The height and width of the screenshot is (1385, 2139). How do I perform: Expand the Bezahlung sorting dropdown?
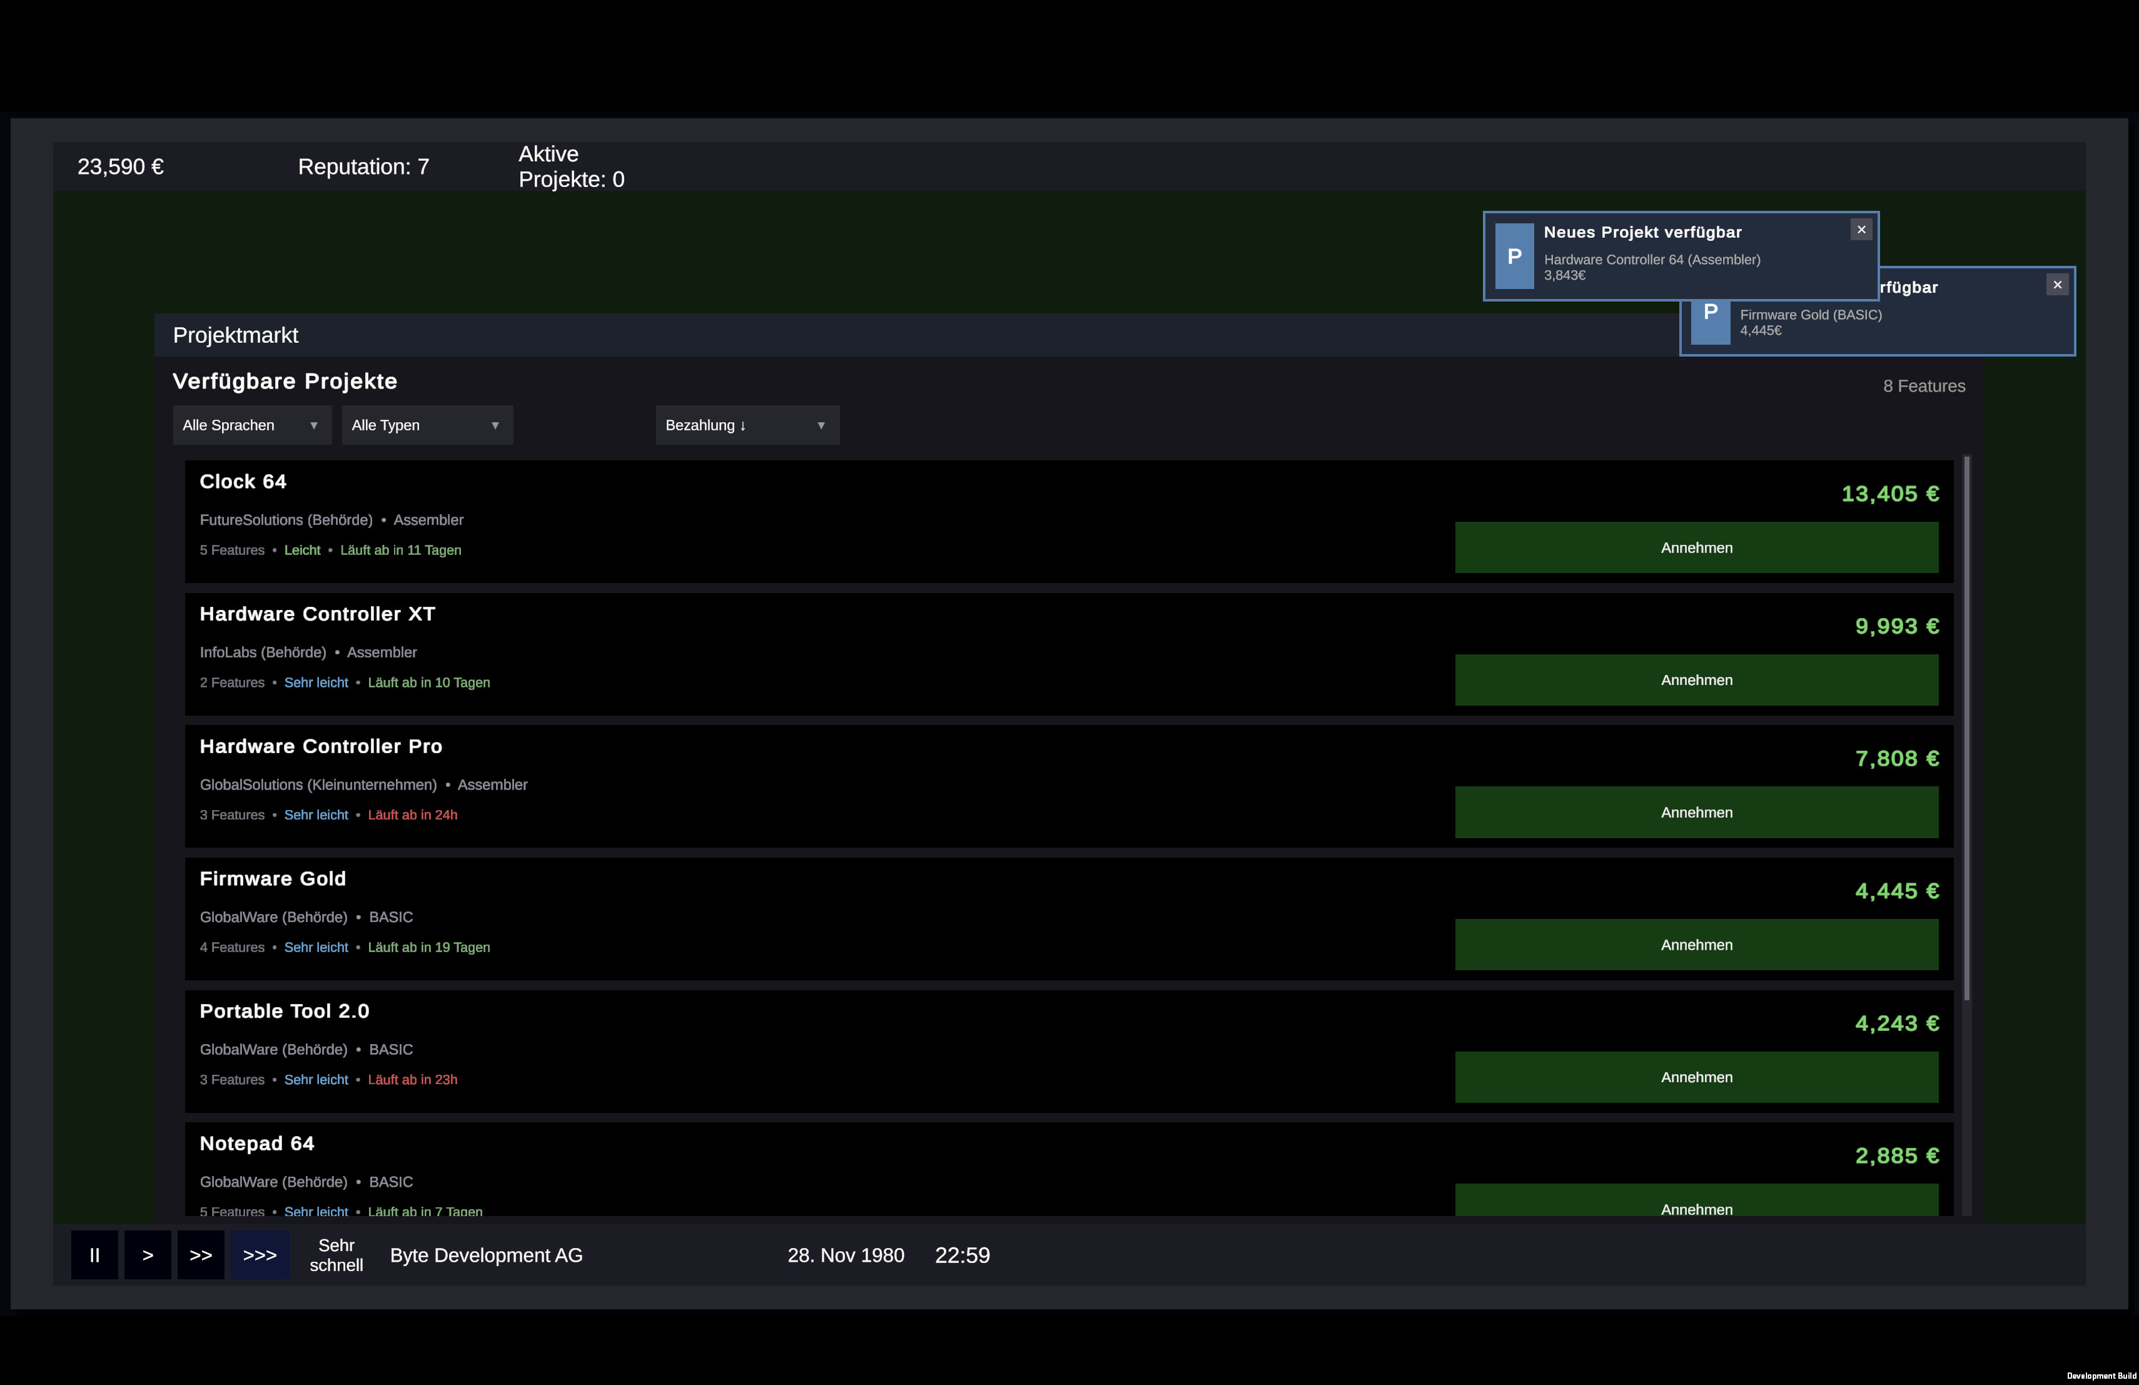(x=820, y=424)
